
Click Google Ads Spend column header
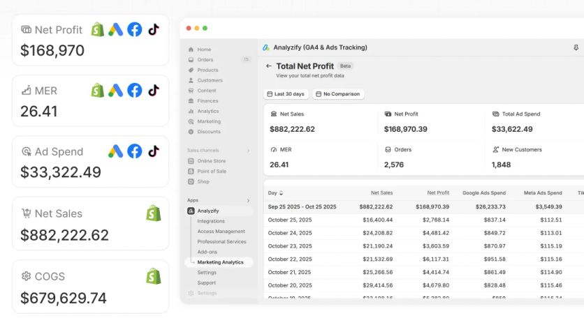click(x=484, y=193)
